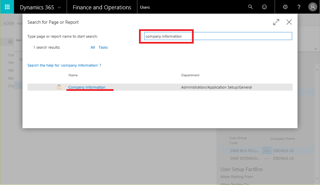Open the user account avatar

[312, 7]
